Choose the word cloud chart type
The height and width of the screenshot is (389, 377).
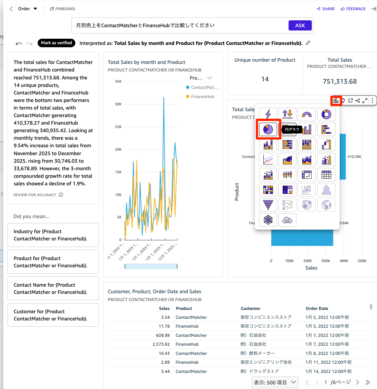[287, 220]
